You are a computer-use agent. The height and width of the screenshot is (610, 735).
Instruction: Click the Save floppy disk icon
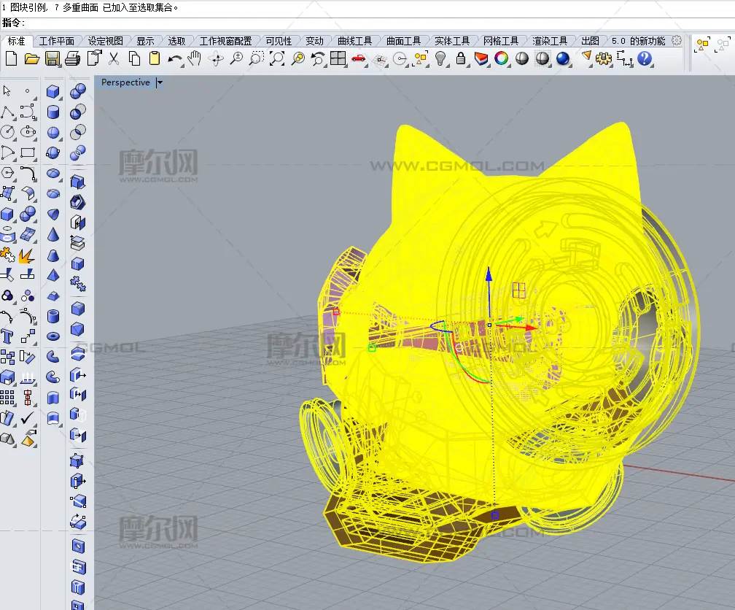pyautogui.click(x=52, y=59)
